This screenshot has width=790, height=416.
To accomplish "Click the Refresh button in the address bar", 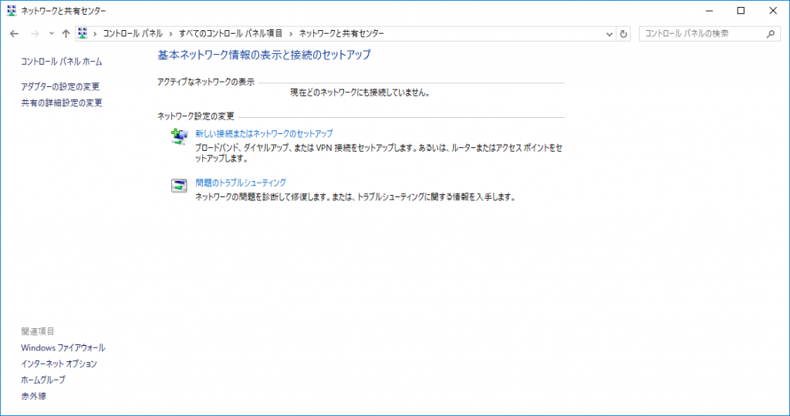I will pyautogui.click(x=624, y=34).
